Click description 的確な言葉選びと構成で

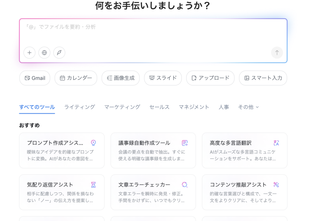point(236,194)
